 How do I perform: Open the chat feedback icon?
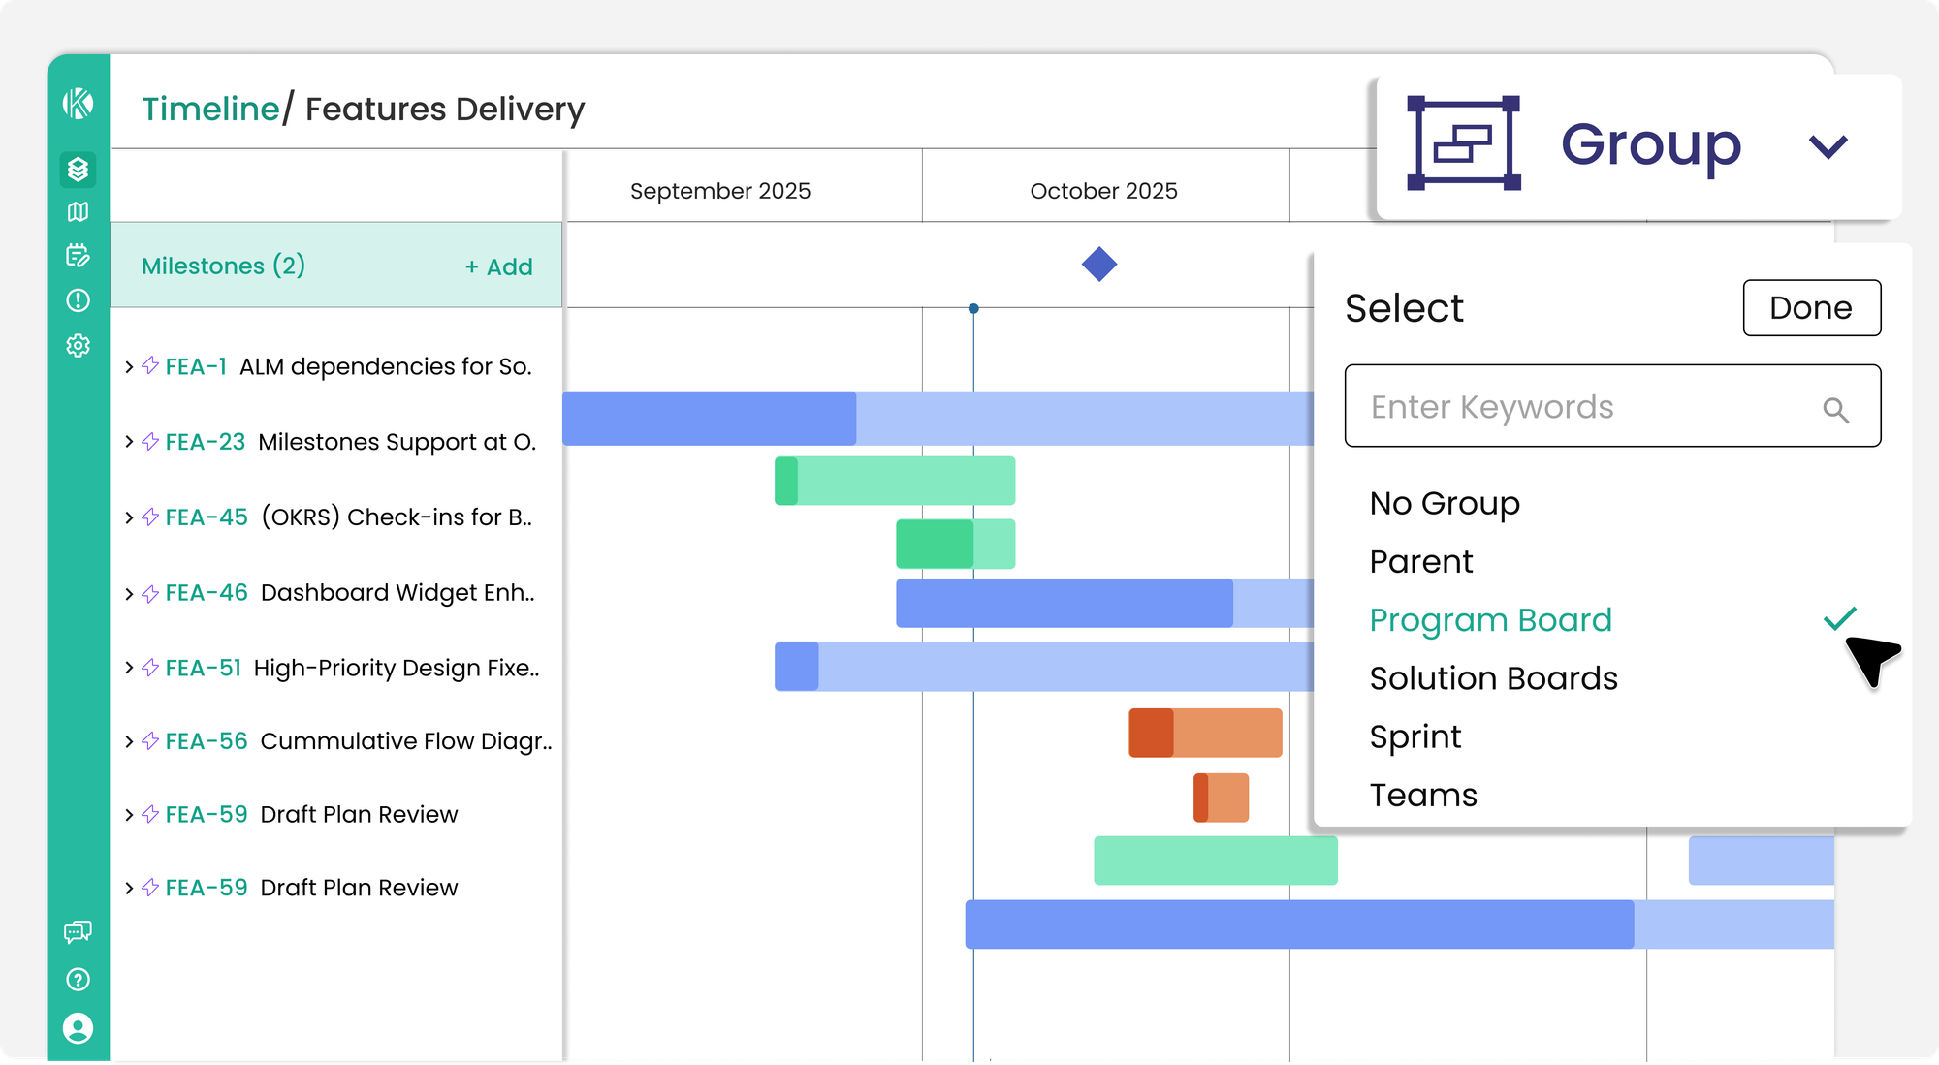(x=78, y=932)
